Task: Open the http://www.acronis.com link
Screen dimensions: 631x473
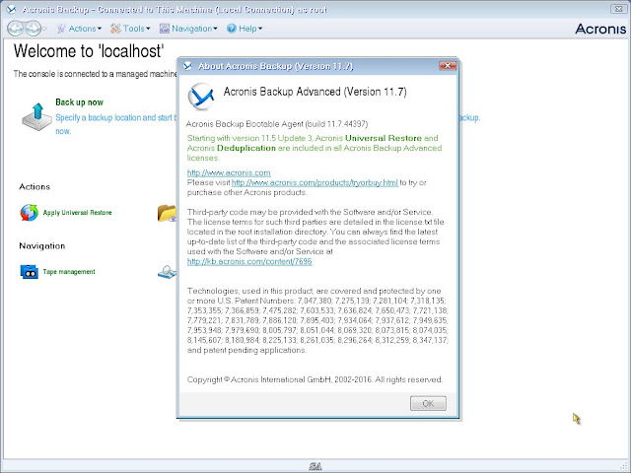Action: (229, 172)
